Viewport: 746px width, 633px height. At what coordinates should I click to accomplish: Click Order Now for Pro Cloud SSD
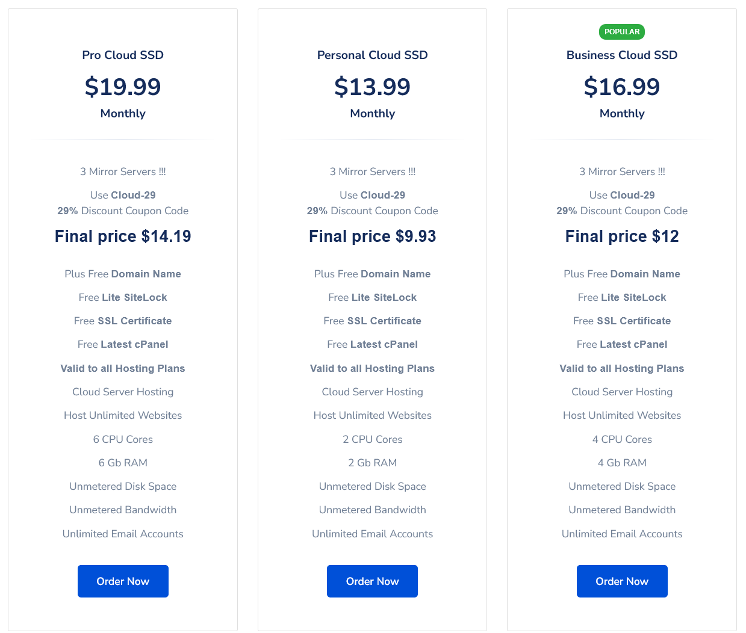click(x=123, y=581)
